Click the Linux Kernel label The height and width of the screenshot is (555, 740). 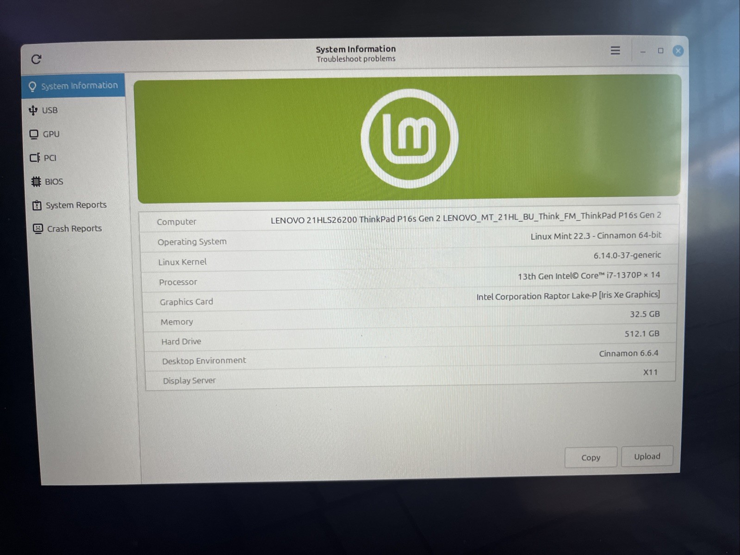tap(182, 262)
